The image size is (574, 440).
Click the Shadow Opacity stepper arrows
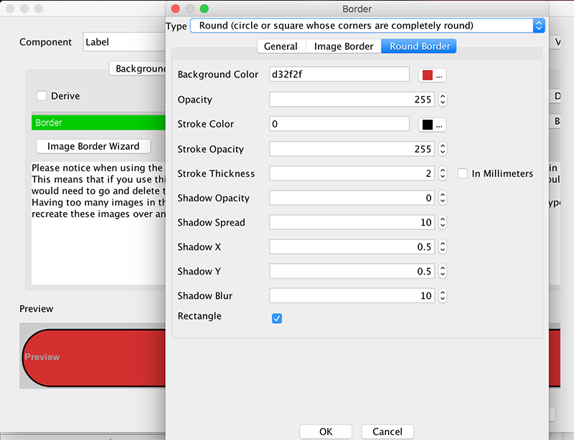pyautogui.click(x=443, y=198)
